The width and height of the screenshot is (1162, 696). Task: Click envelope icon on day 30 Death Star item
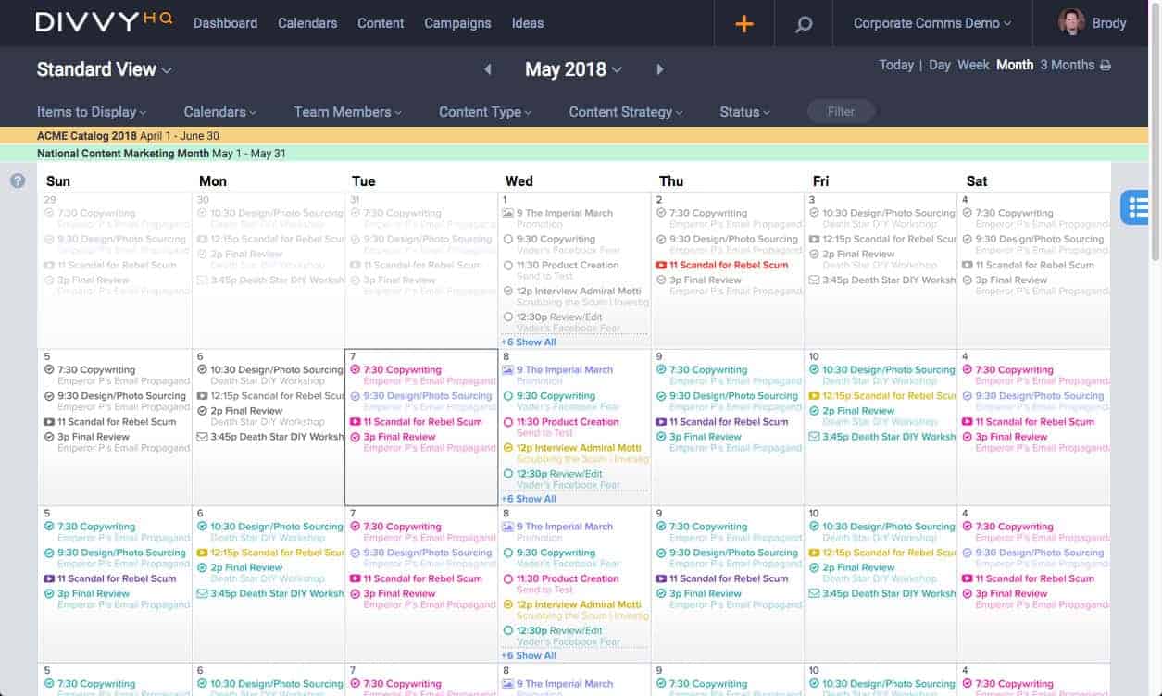(x=202, y=280)
